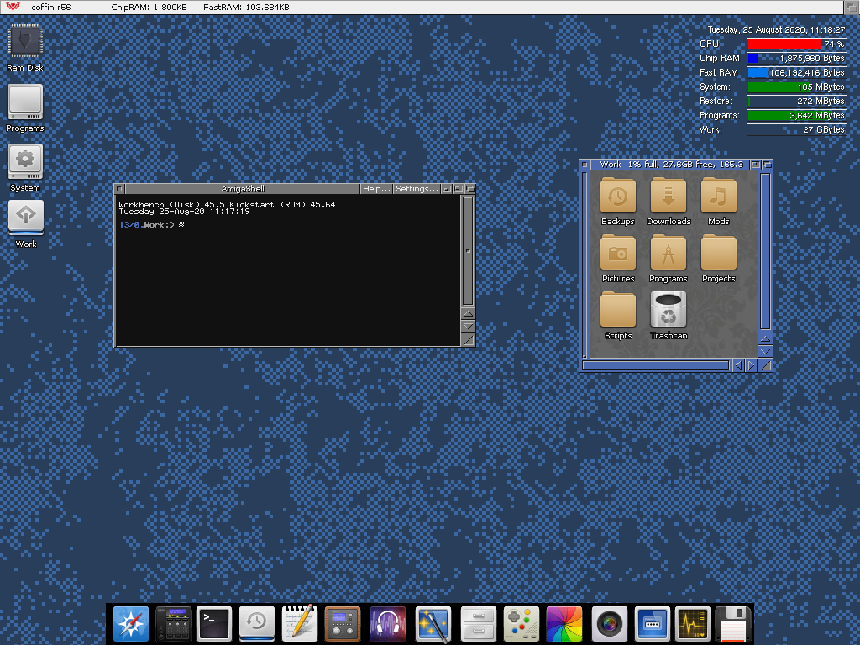Open the notepad with pencil dock icon

point(299,624)
